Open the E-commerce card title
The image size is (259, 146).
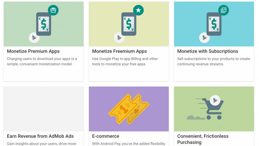(106, 136)
